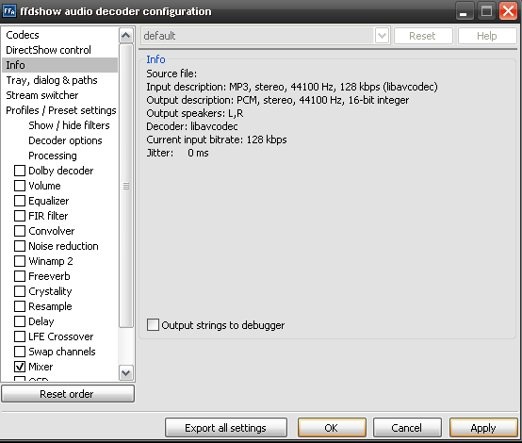Click the sidebar scrollbar thumb
Viewport: 522px width, 443px height.
click(126, 186)
